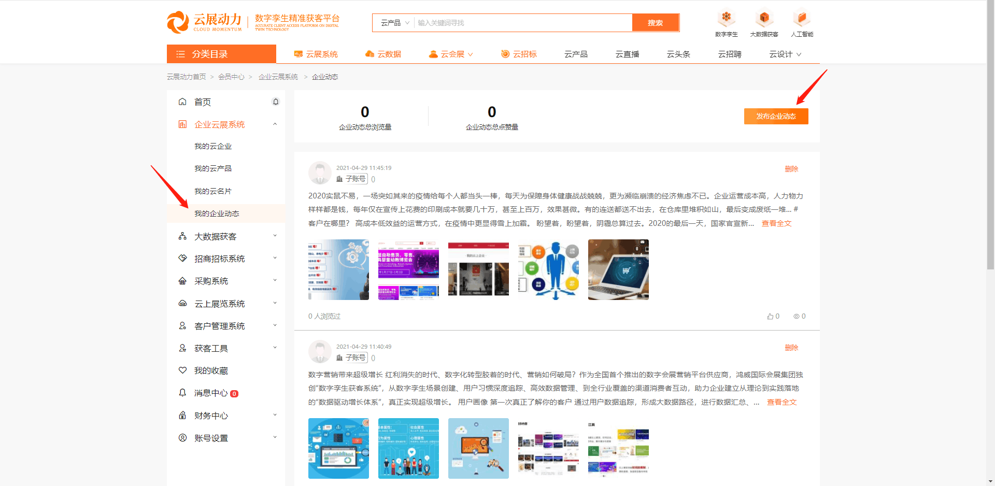Viewport: 995px width, 486px height.
Task: Click the 大数据获客 cube icon
Action: [x=764, y=18]
